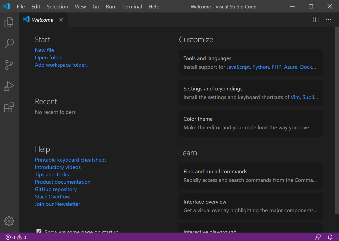Image resolution: width=339 pixels, height=241 pixels.
Task: Click the Tools and languages heading
Action: pos(207,58)
